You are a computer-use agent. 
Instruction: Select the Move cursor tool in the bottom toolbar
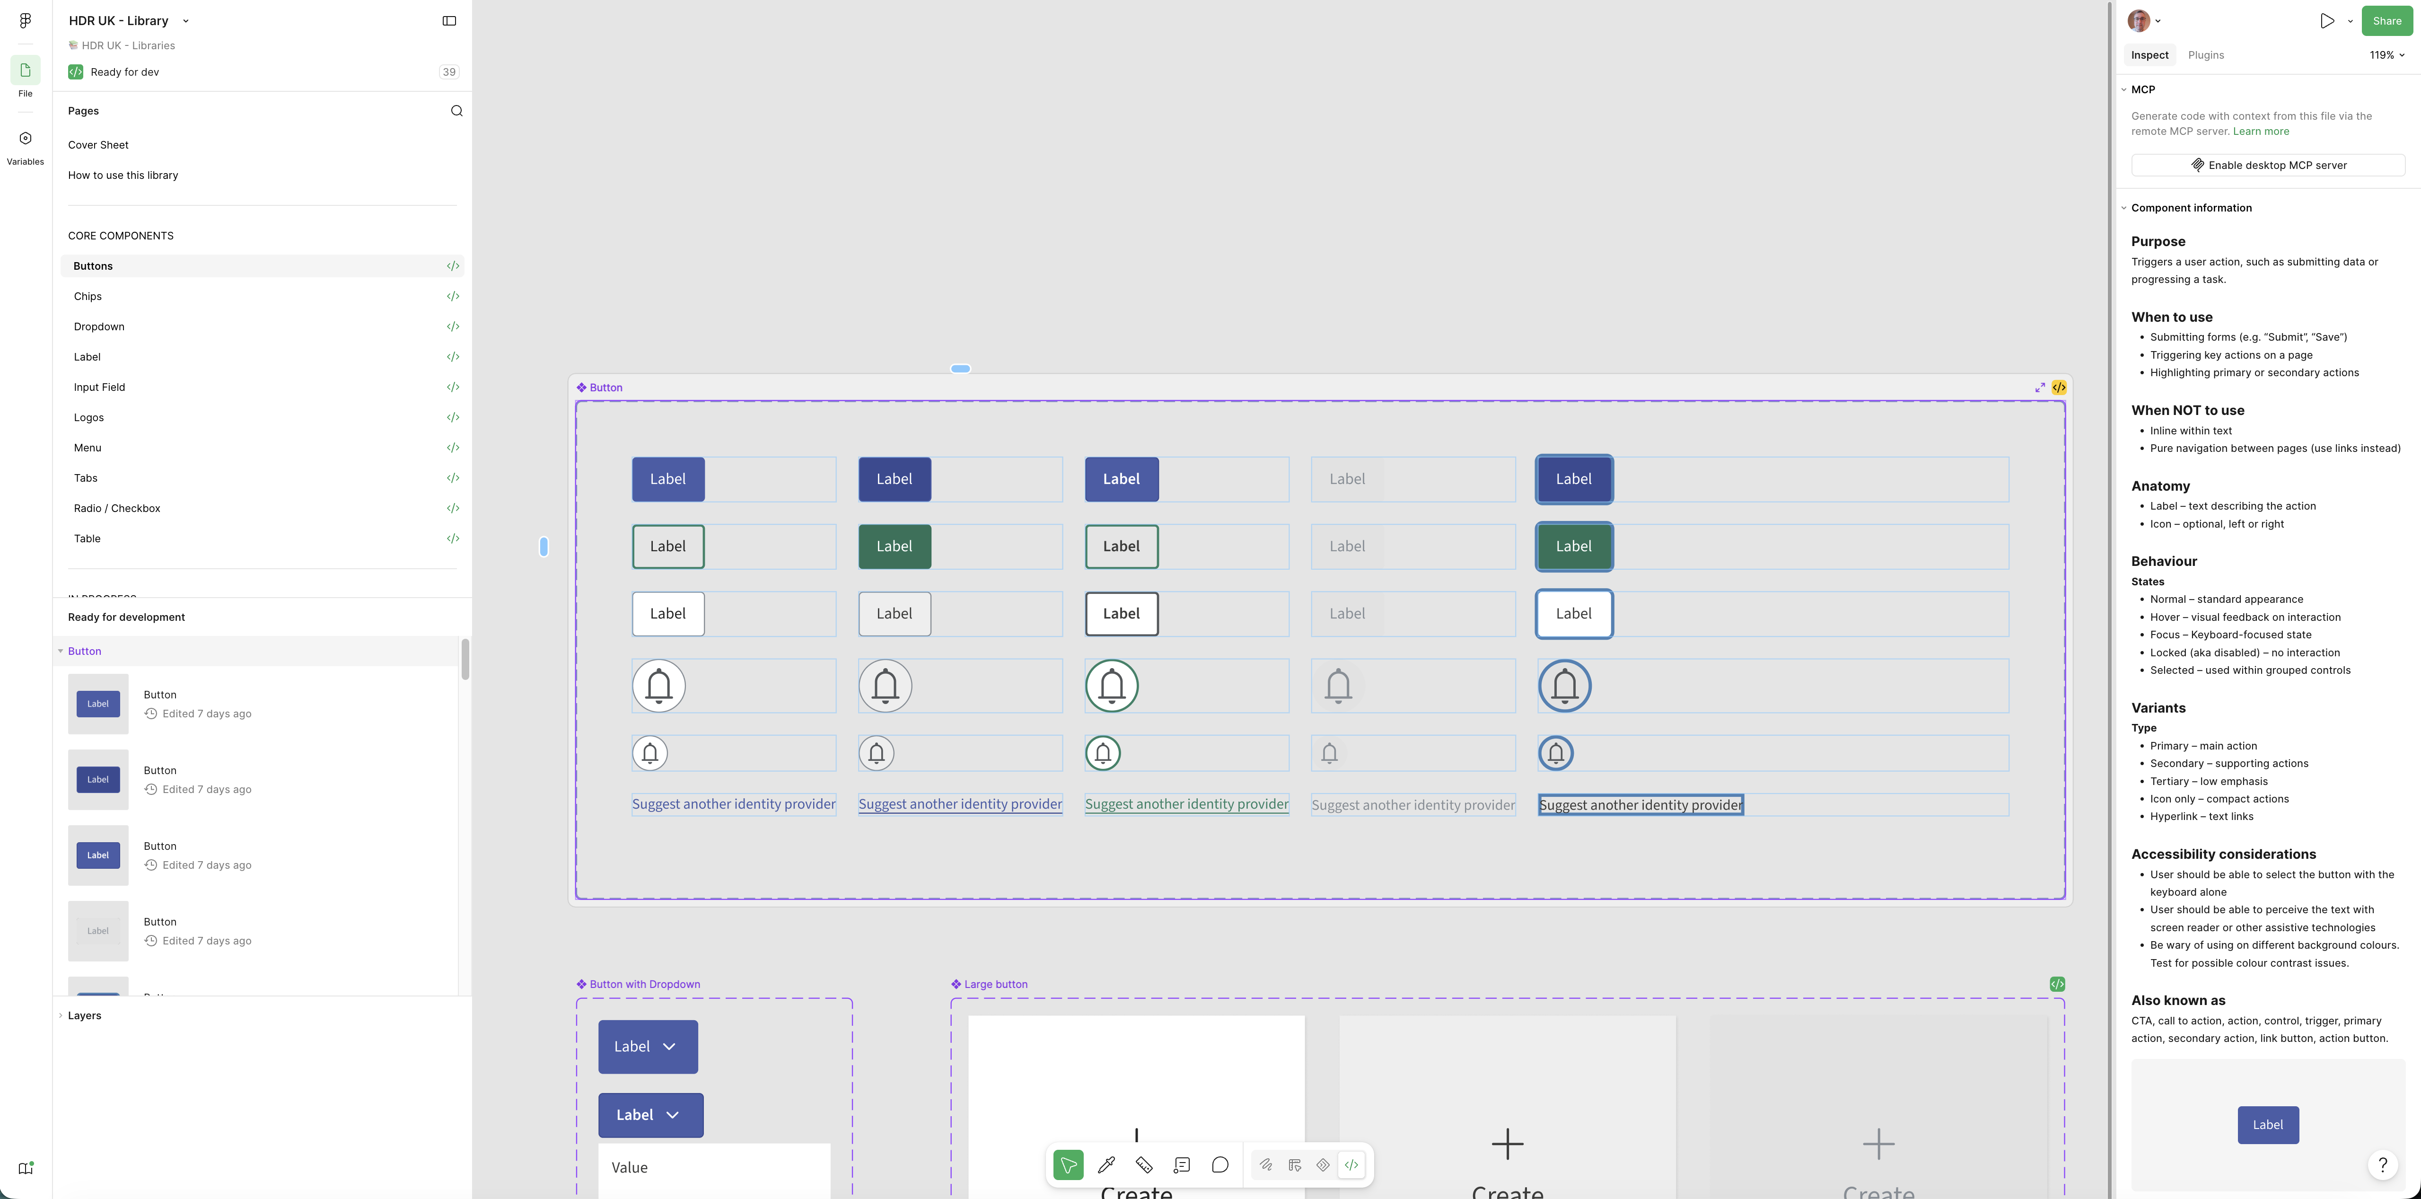1069,1165
